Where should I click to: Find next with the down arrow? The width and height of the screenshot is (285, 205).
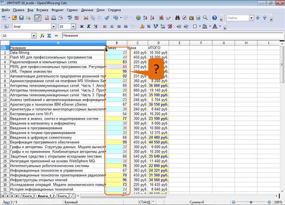point(257,18)
